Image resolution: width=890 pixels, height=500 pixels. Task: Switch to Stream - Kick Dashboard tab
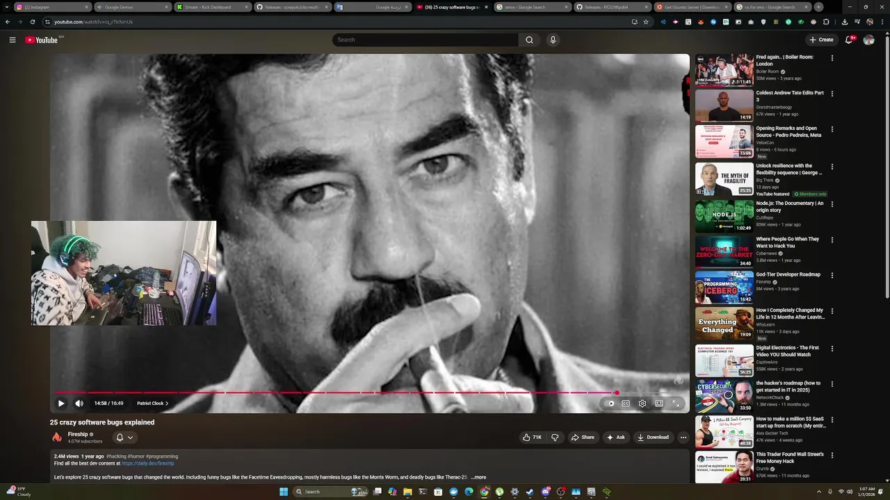click(x=211, y=7)
